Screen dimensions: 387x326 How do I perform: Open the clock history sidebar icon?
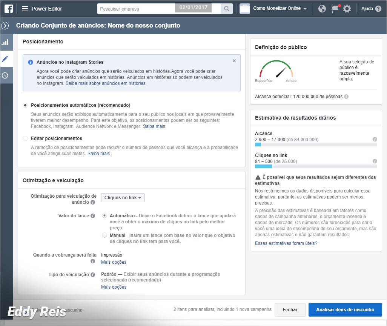[5, 75]
